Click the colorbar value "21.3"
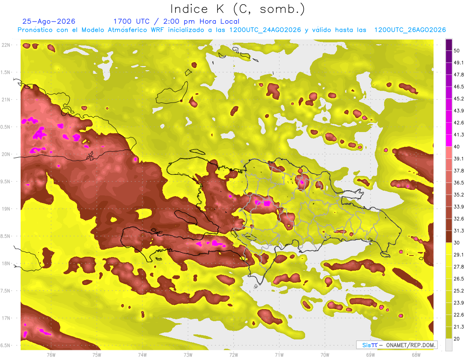Image resolution: width=467 pixels, height=360 pixels. (459, 327)
